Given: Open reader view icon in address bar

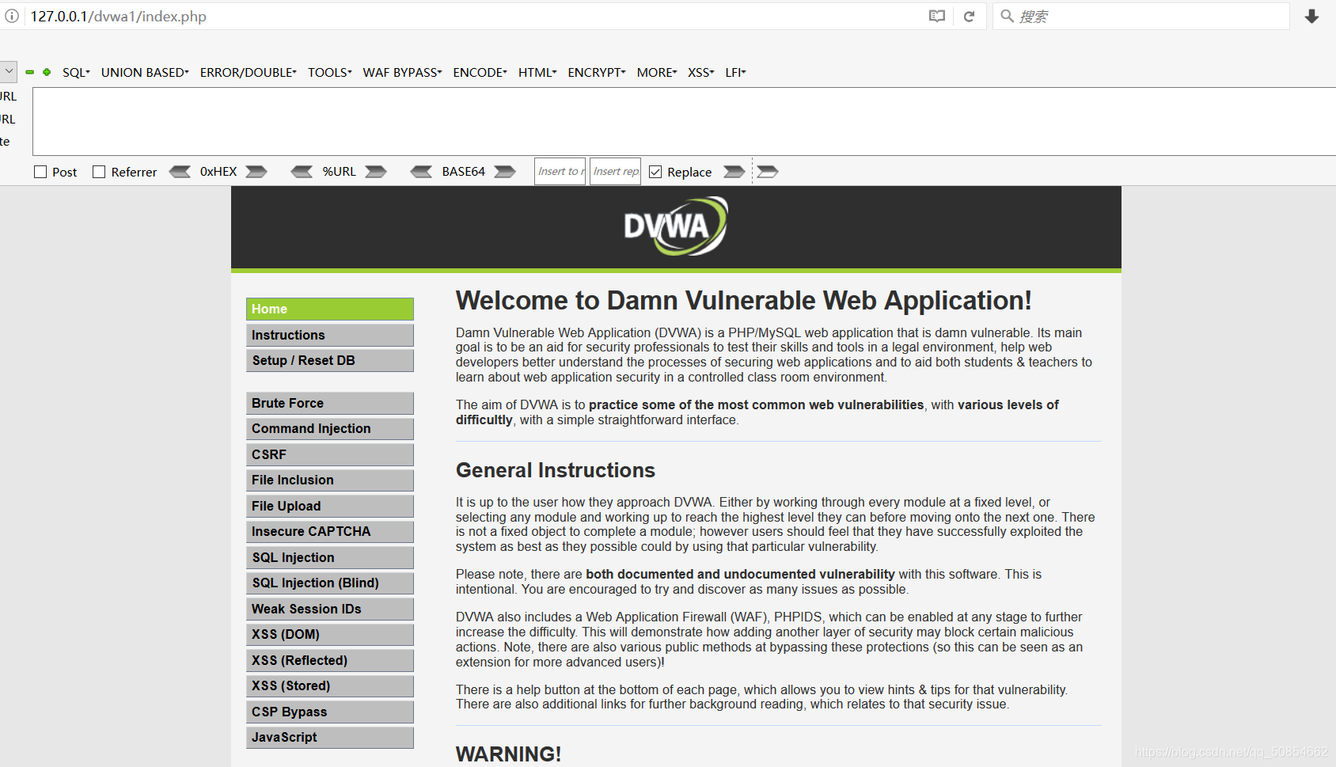Looking at the screenshot, I should pos(937,16).
